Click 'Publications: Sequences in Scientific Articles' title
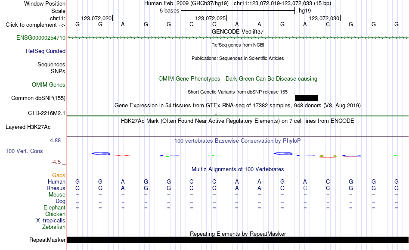This screenshot has width=409, height=250. [238, 58]
